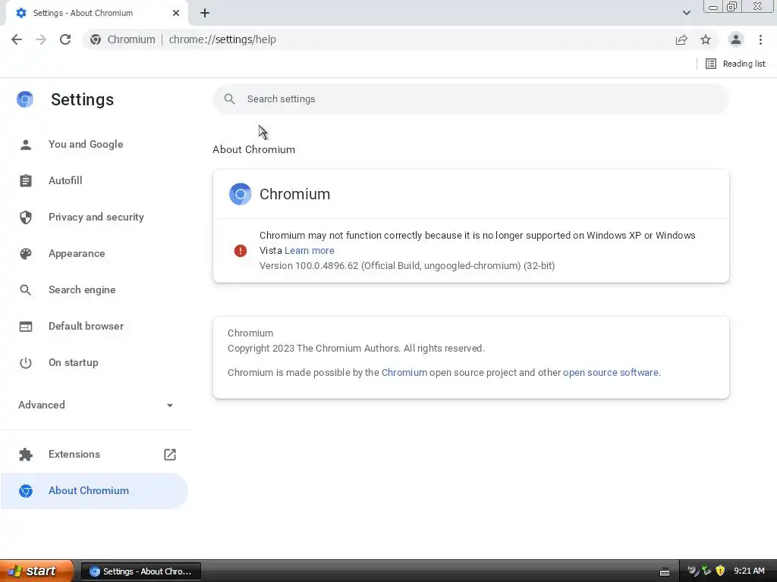Screen dimensions: 777x582
Task: Click the version number text
Action: point(407,266)
